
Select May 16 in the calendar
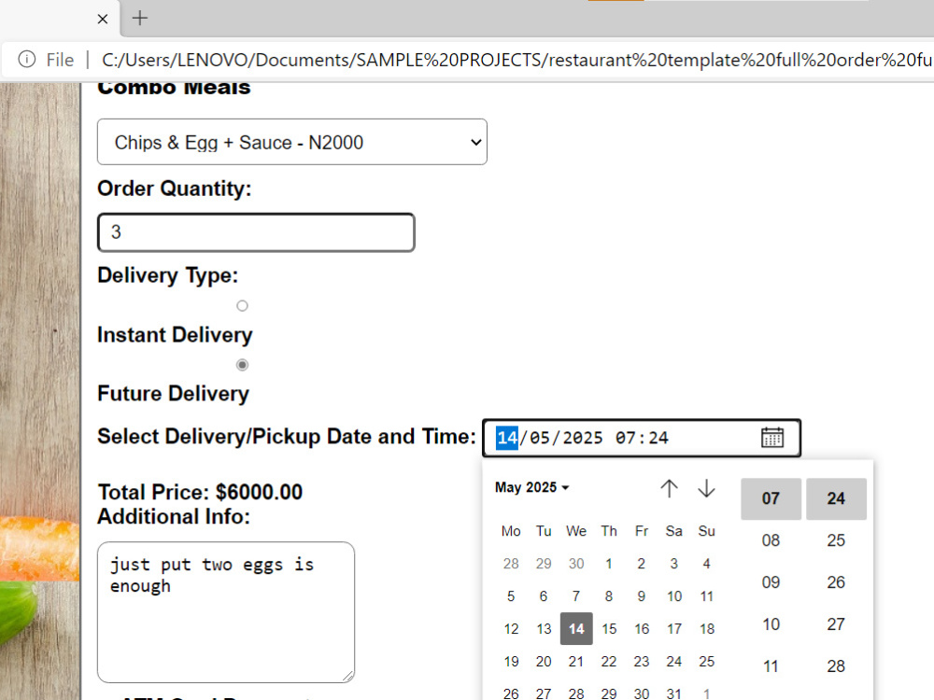[x=642, y=628]
